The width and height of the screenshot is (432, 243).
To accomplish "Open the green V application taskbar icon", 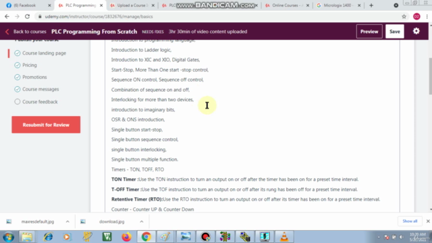I will click(x=107, y=237).
